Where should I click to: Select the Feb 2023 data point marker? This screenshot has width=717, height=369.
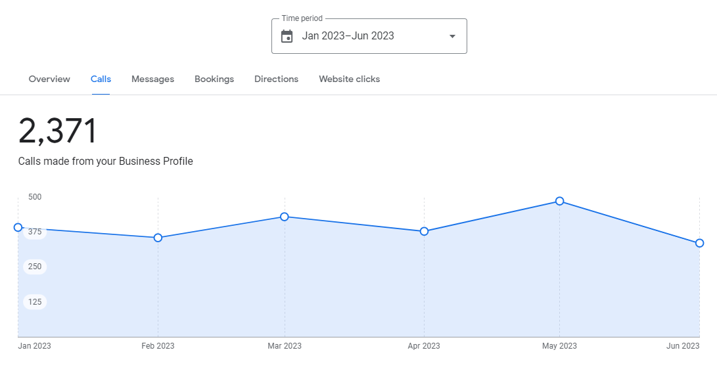[x=158, y=238]
